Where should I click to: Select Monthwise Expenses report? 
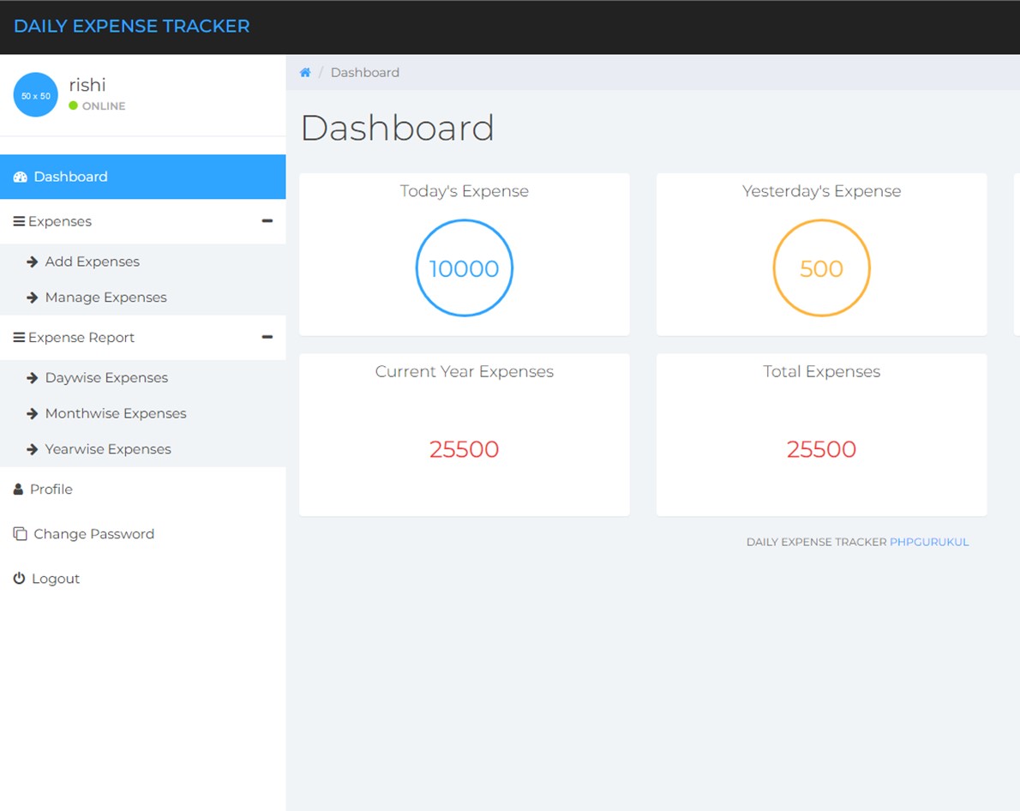coord(116,413)
